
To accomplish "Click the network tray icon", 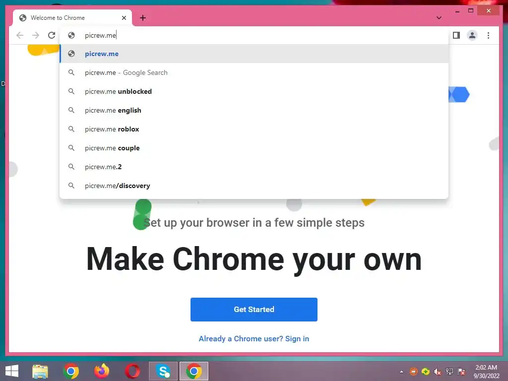I will click(449, 372).
